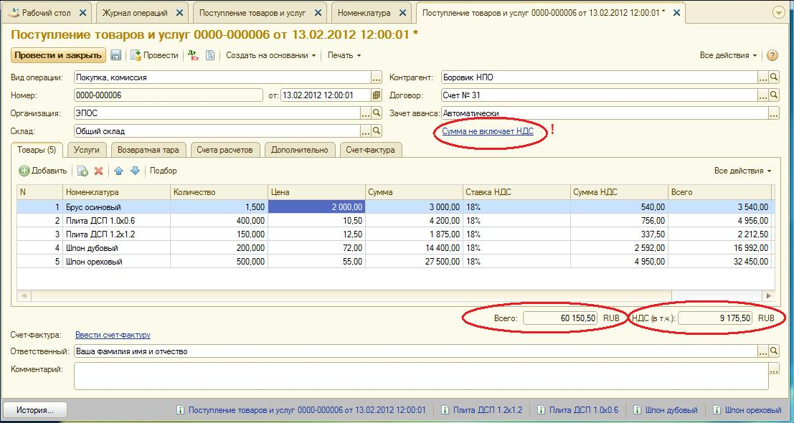Move row down with blue arrow

point(135,171)
